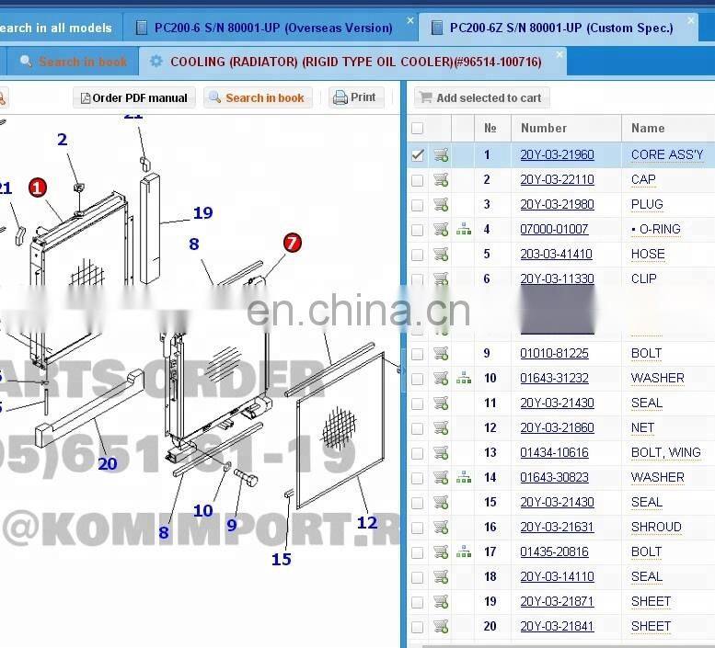Click cart icon in CAP row
Image resolution: width=715 pixels, height=648 pixels.
(441, 180)
